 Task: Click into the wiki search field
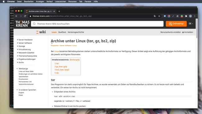click(x=97, y=24)
